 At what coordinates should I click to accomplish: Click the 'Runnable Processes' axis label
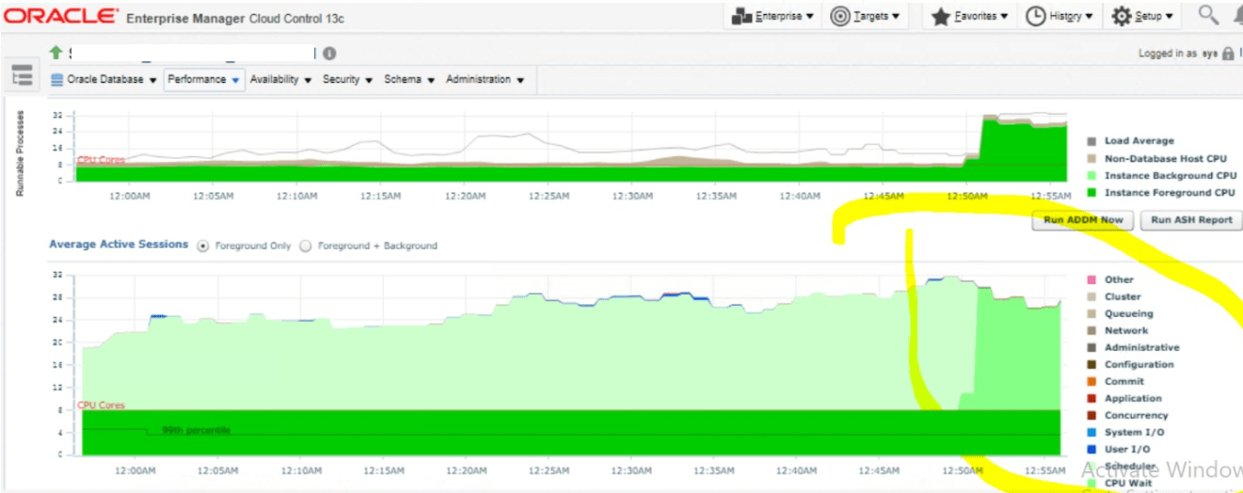[x=20, y=153]
